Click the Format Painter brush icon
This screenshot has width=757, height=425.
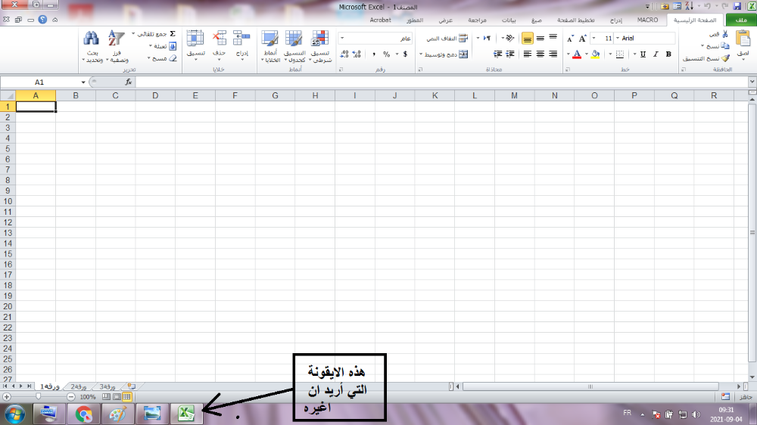(725, 58)
